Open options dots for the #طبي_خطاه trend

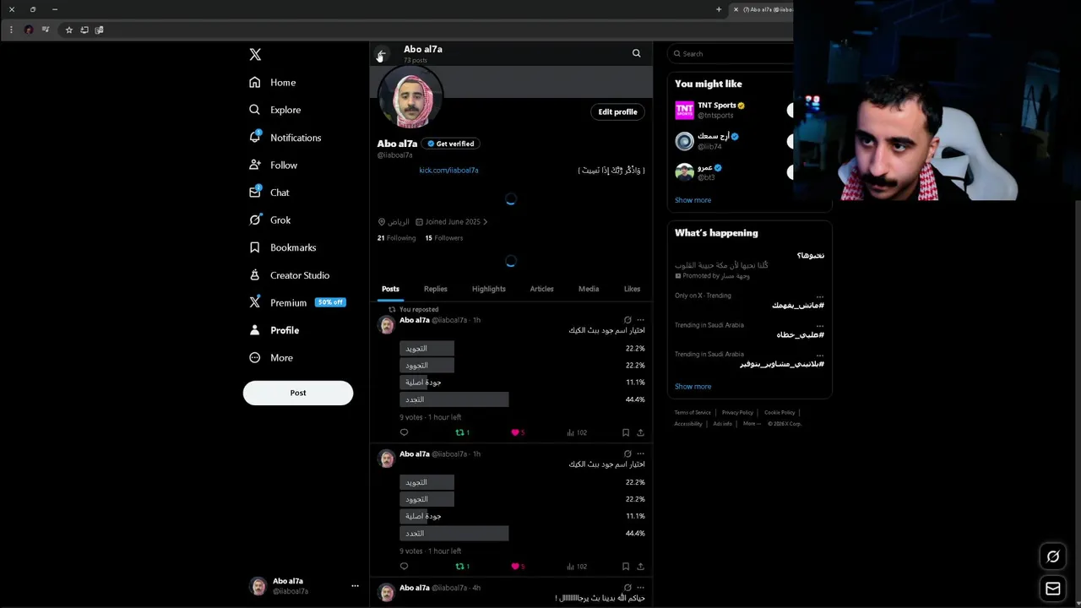820,325
